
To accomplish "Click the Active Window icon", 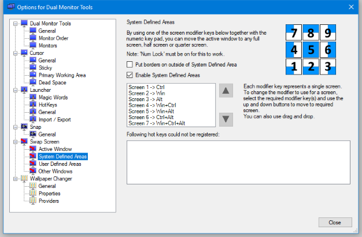I will (33, 149).
